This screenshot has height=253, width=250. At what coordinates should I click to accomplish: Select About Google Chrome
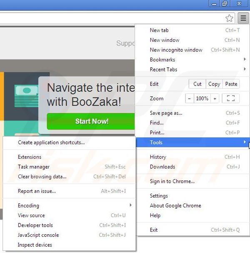pyautogui.click(x=192, y=205)
